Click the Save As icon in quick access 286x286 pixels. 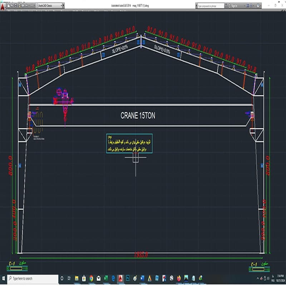(19, 6)
